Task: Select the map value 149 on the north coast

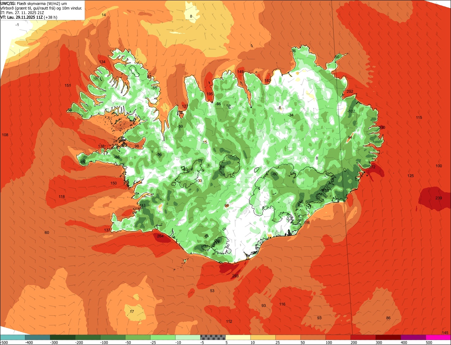Action: tap(240, 72)
